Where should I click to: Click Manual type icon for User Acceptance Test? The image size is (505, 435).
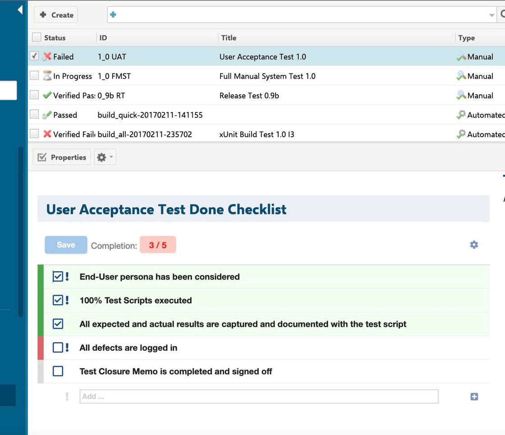pyautogui.click(x=461, y=57)
